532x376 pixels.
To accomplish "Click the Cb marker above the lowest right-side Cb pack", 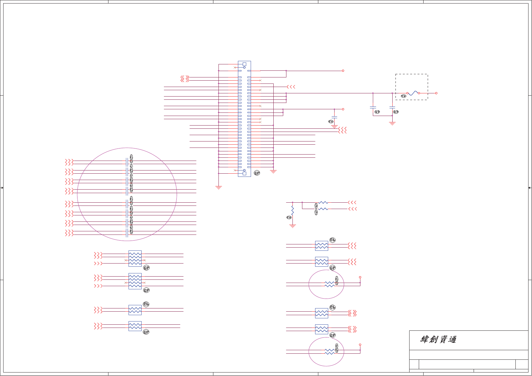I will tap(333, 307).
